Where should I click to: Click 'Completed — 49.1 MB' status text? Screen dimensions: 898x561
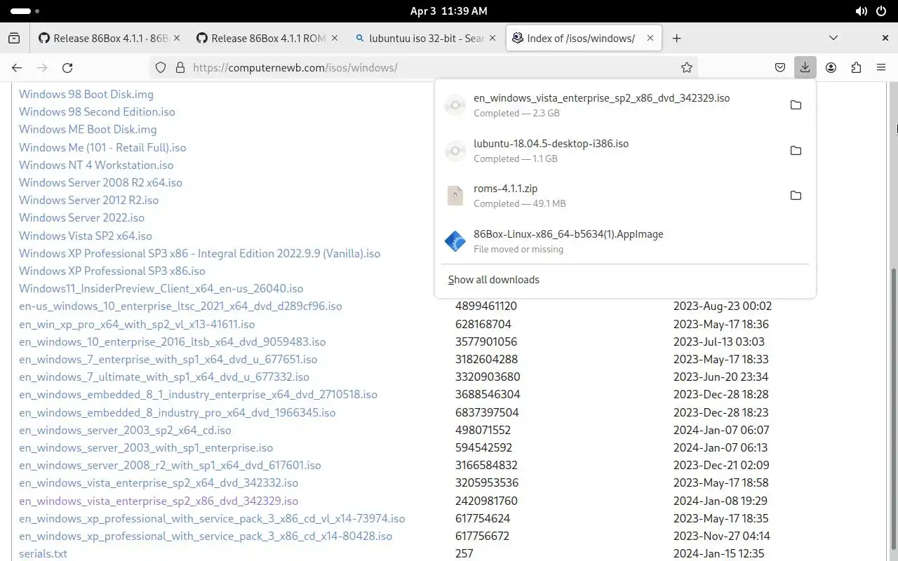[x=520, y=203]
